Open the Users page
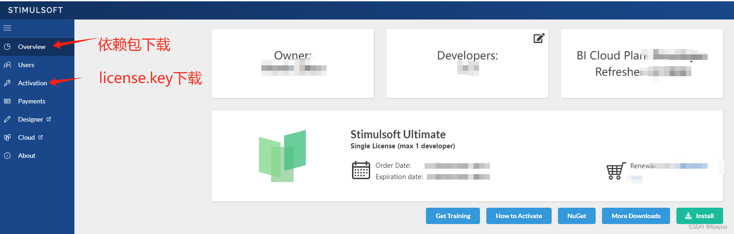The width and height of the screenshot is (734, 234). click(37, 65)
